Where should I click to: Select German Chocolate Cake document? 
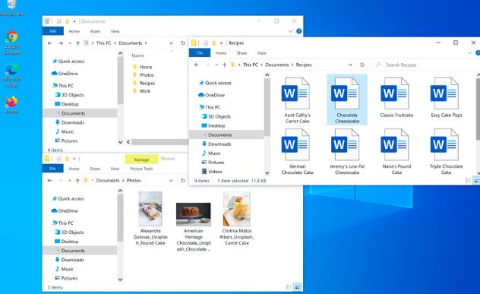tap(297, 152)
